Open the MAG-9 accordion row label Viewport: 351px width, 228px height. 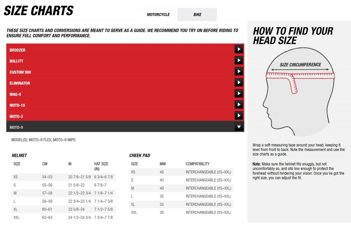click(15, 94)
